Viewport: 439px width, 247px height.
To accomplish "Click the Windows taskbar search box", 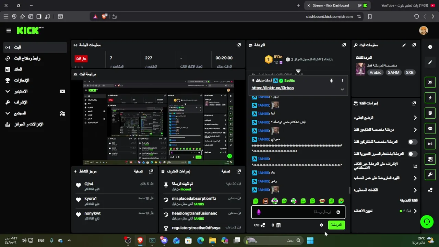I will 273,240.
